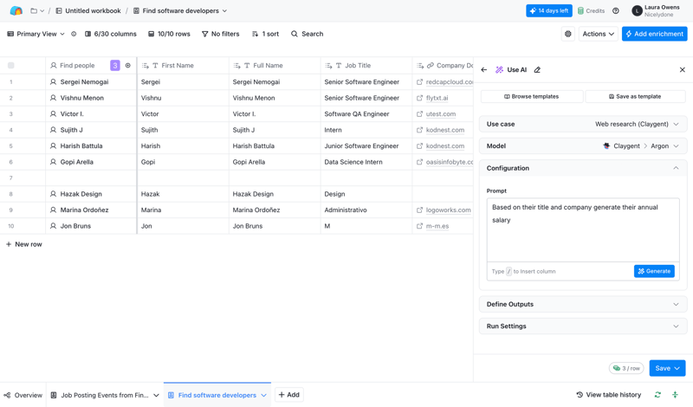This screenshot has height=407, width=693.
Task: Open the 1 sort control
Action: click(265, 34)
